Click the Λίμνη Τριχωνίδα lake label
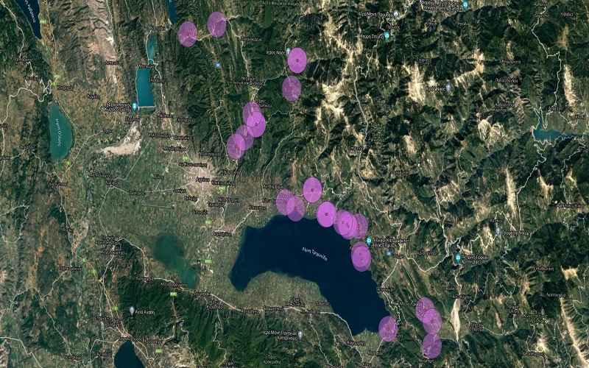Image resolution: width=589 pixels, height=368 pixels. click(x=315, y=254)
